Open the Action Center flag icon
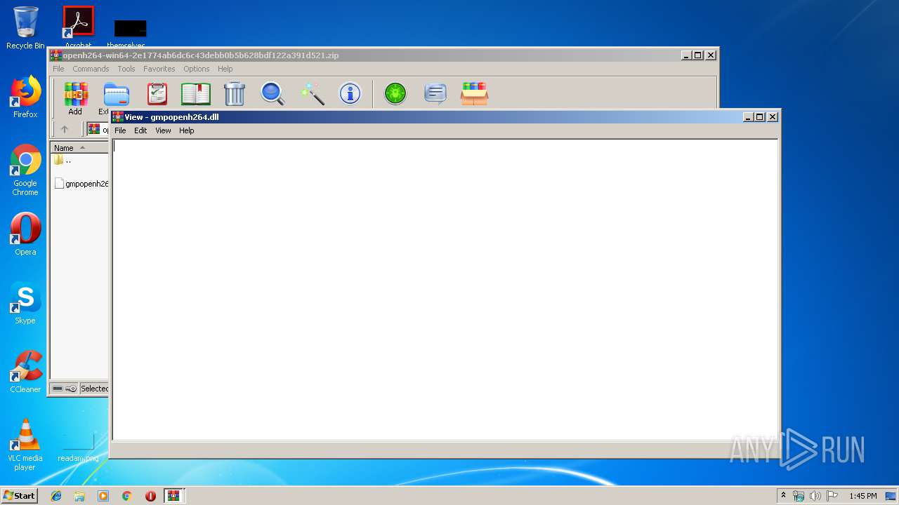 click(832, 496)
